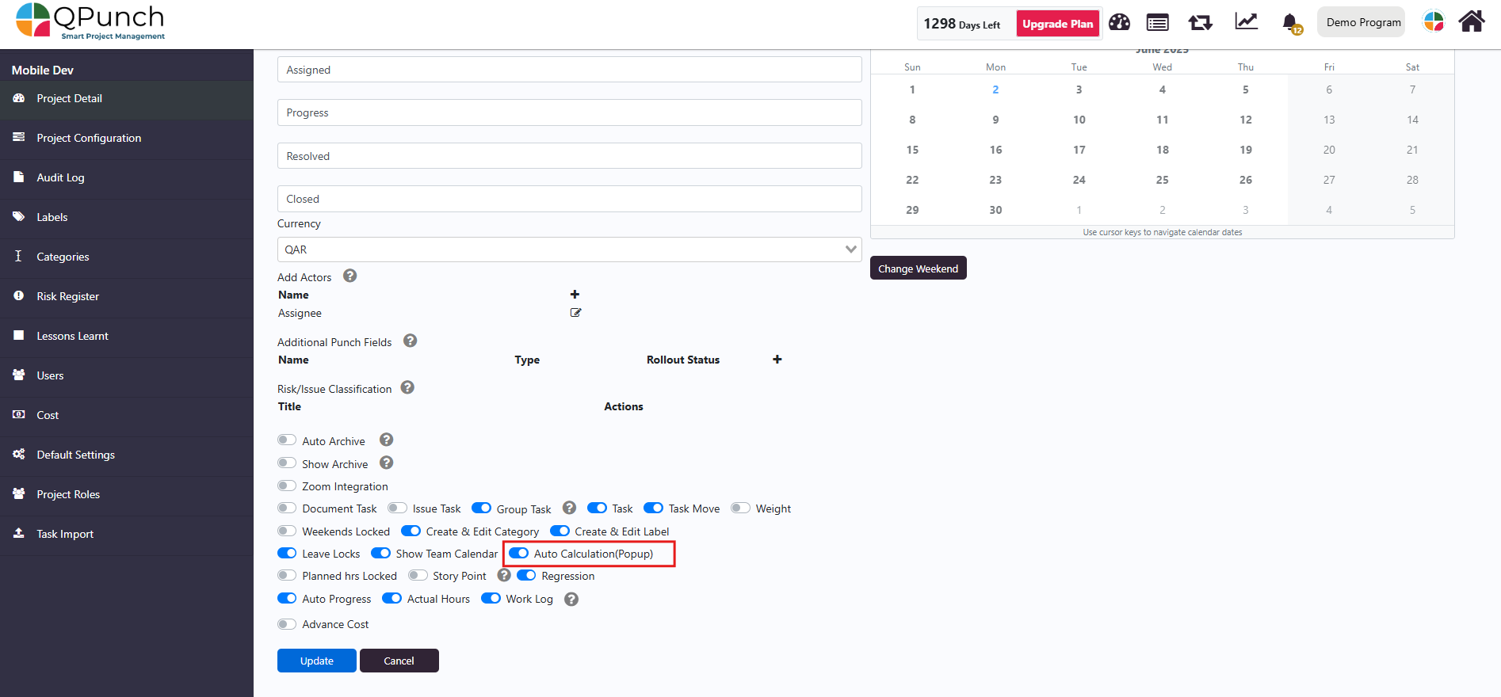Click help icon next to Story Point
The image size is (1501, 697).
coord(504,575)
